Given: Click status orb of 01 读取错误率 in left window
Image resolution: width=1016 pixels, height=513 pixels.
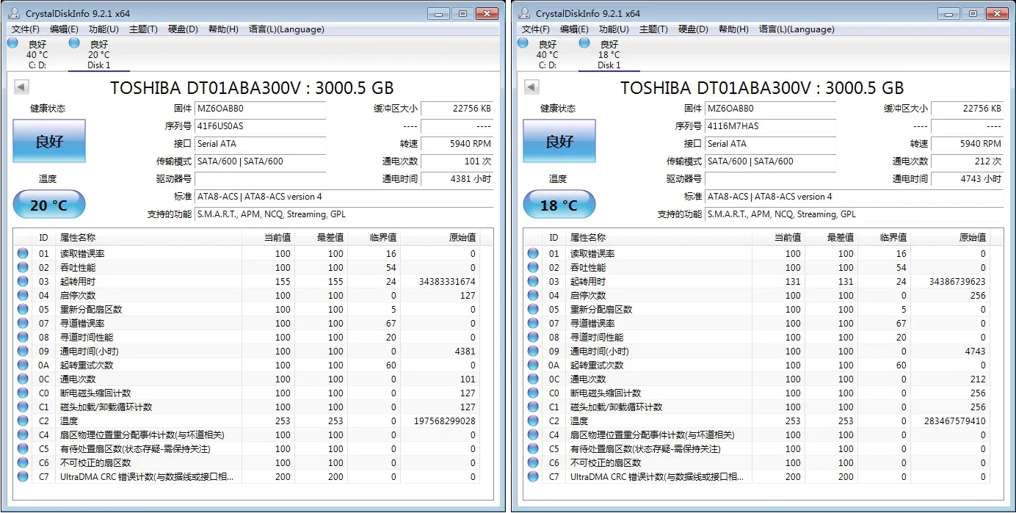Looking at the screenshot, I should [x=23, y=254].
